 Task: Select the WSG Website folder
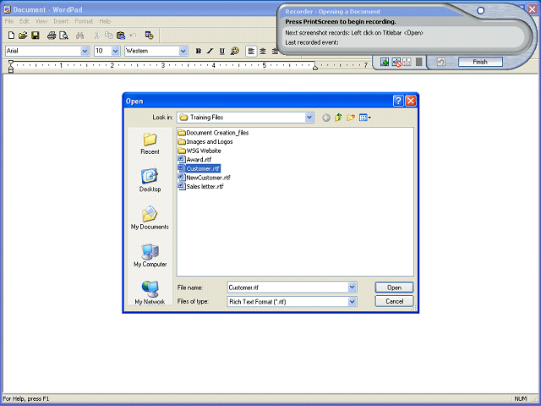[199, 151]
